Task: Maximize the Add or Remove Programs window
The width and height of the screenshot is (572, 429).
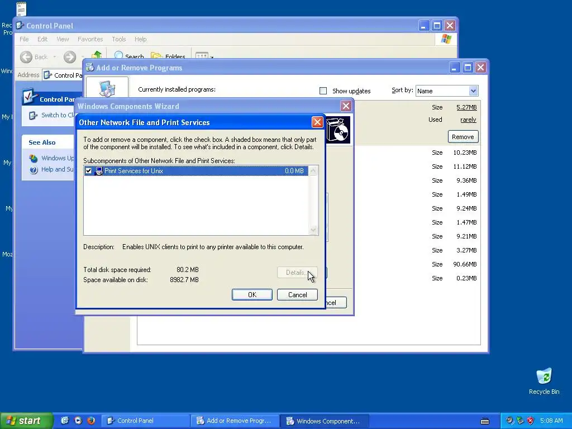Action: [x=468, y=68]
